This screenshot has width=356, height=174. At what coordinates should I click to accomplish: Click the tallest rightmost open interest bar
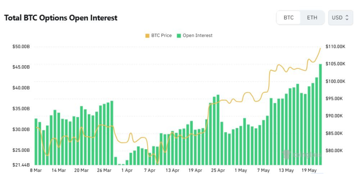click(320, 114)
